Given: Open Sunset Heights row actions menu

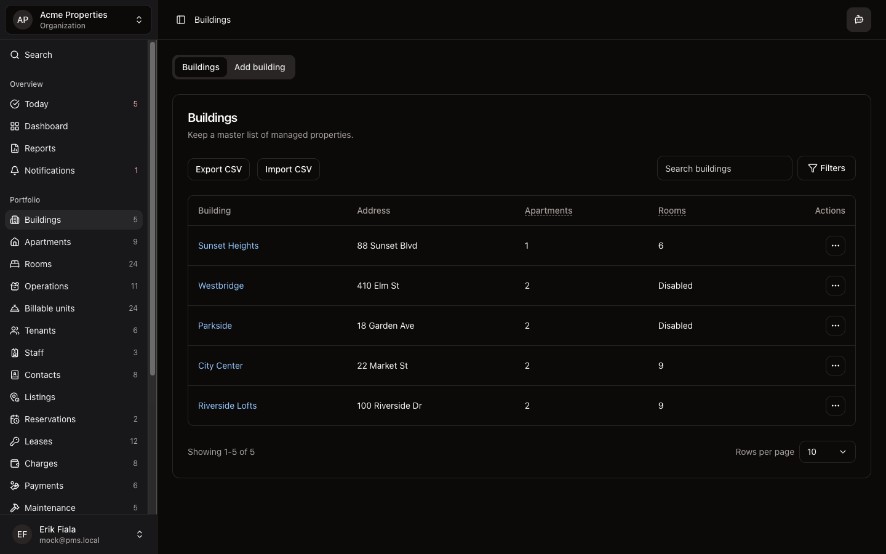Looking at the screenshot, I should click(x=835, y=246).
